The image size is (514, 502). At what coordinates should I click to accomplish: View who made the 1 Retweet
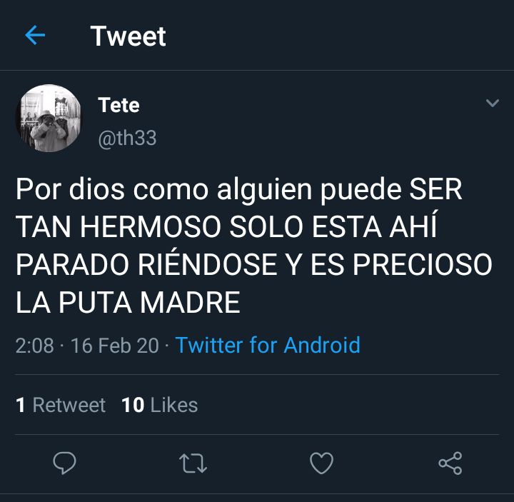[x=60, y=405]
